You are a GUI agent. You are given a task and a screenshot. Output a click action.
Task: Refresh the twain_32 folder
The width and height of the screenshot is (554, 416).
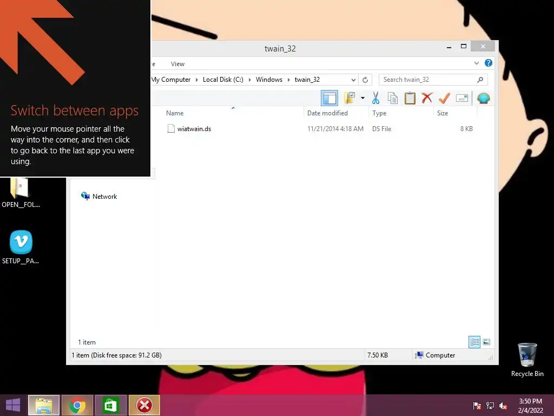point(365,80)
